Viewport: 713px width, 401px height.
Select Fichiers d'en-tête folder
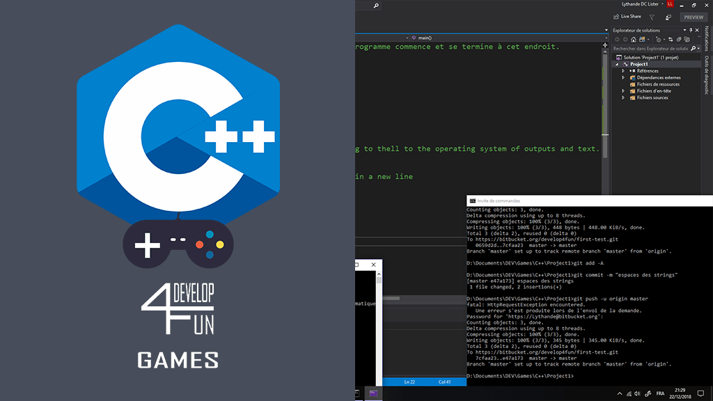[650, 91]
